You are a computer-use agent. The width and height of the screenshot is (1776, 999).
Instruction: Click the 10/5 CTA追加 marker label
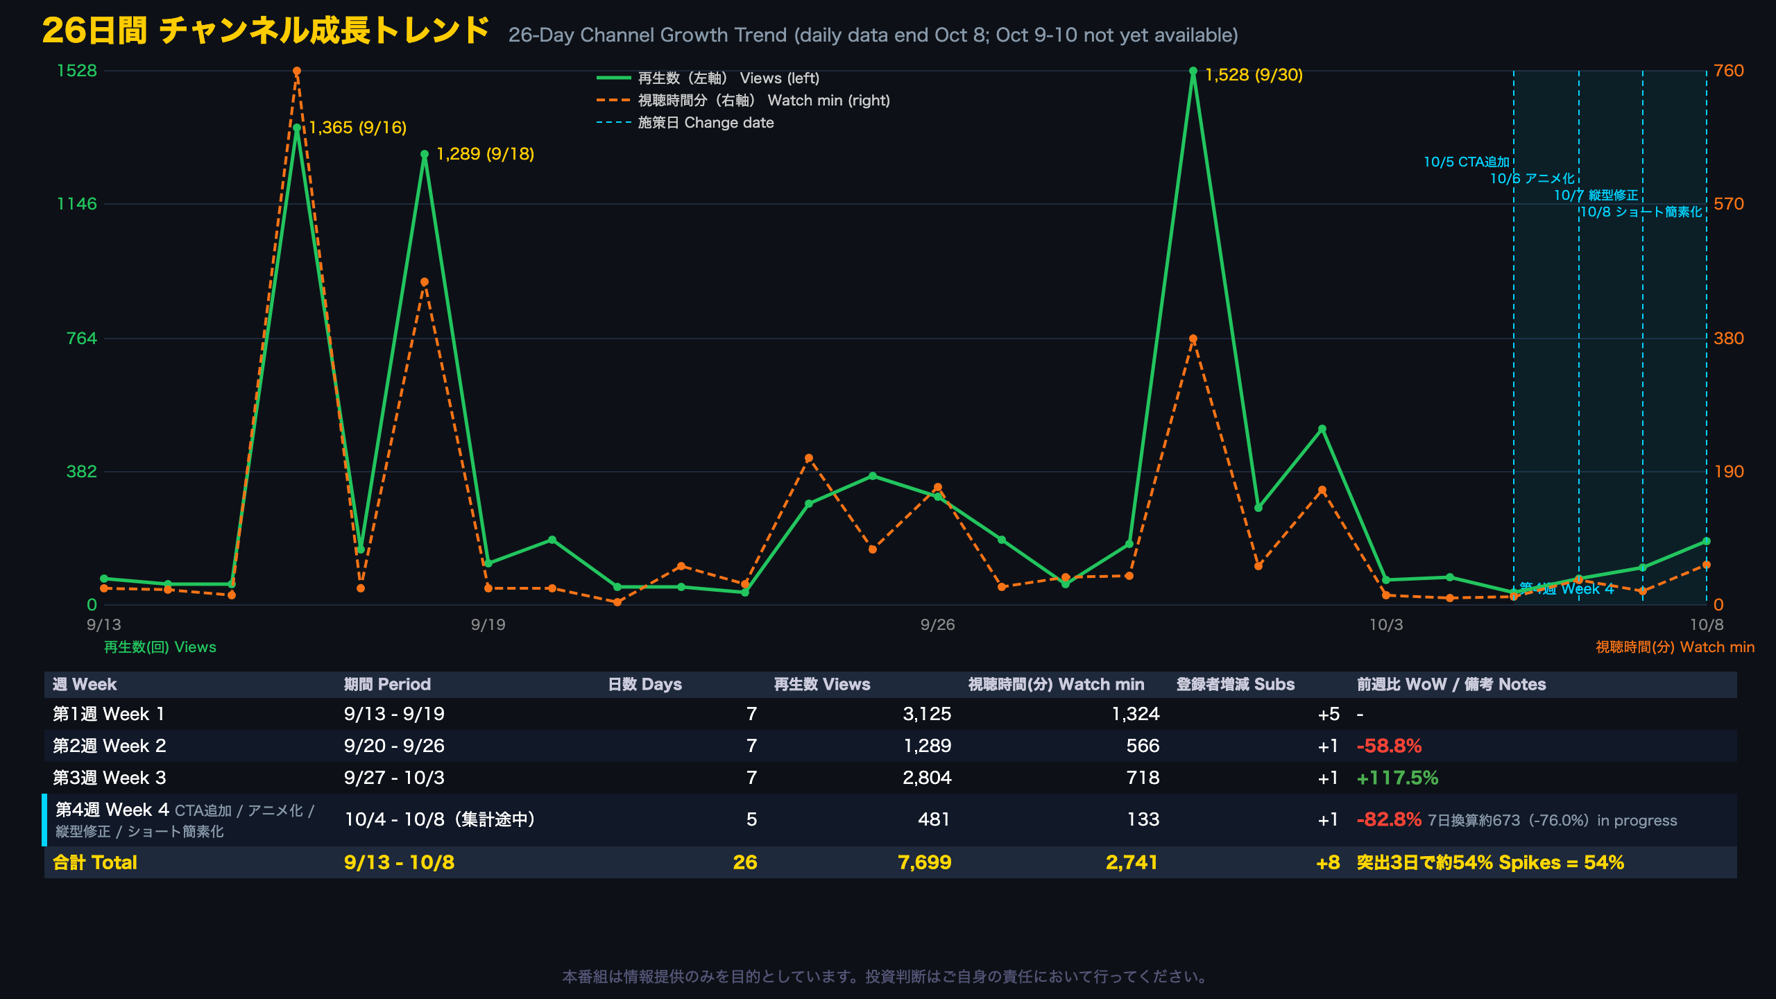coord(1467,162)
